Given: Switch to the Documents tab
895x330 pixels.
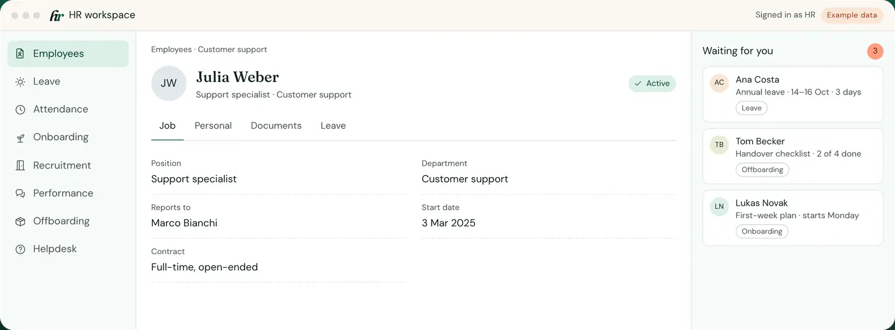Looking at the screenshot, I should [x=276, y=126].
